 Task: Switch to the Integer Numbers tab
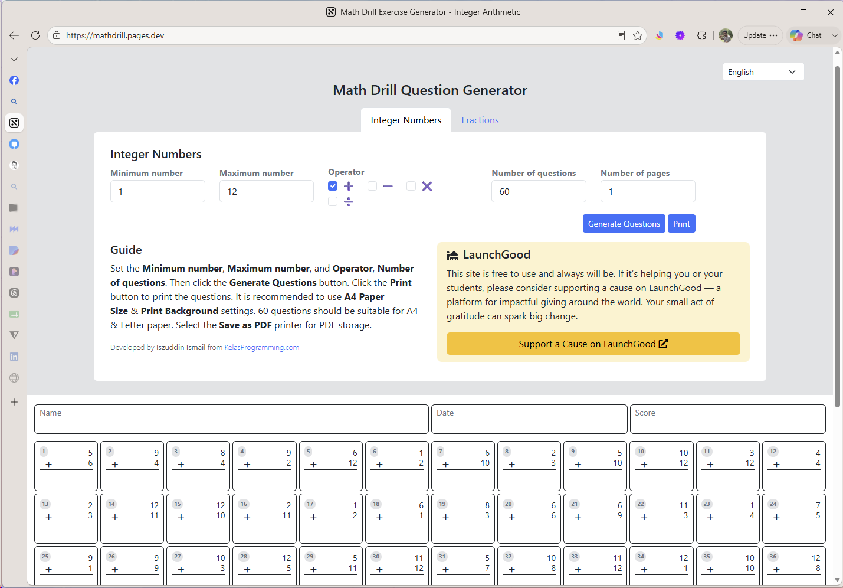(406, 120)
